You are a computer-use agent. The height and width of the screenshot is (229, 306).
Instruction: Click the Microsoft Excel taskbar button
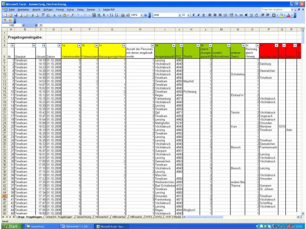click(x=112, y=226)
